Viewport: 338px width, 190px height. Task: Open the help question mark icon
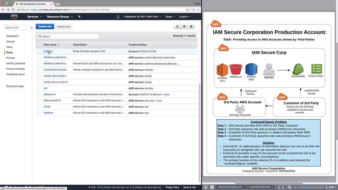pos(191,26)
